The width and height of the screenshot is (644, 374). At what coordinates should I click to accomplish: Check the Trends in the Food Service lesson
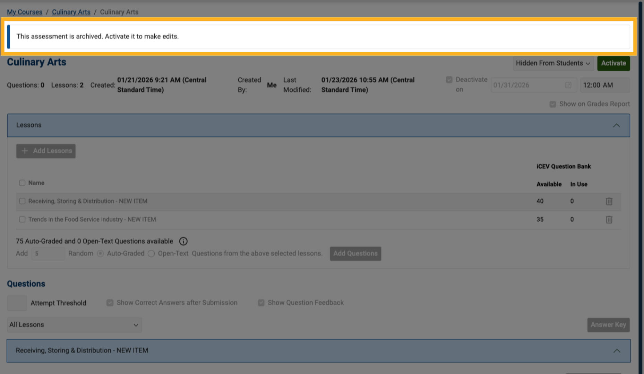coord(22,220)
